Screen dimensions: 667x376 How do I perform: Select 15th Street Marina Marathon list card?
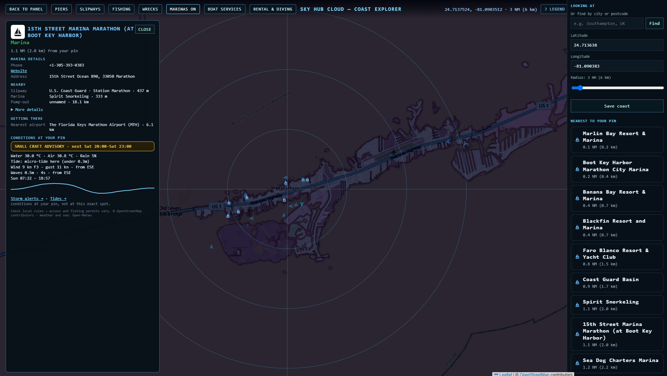[x=617, y=334]
